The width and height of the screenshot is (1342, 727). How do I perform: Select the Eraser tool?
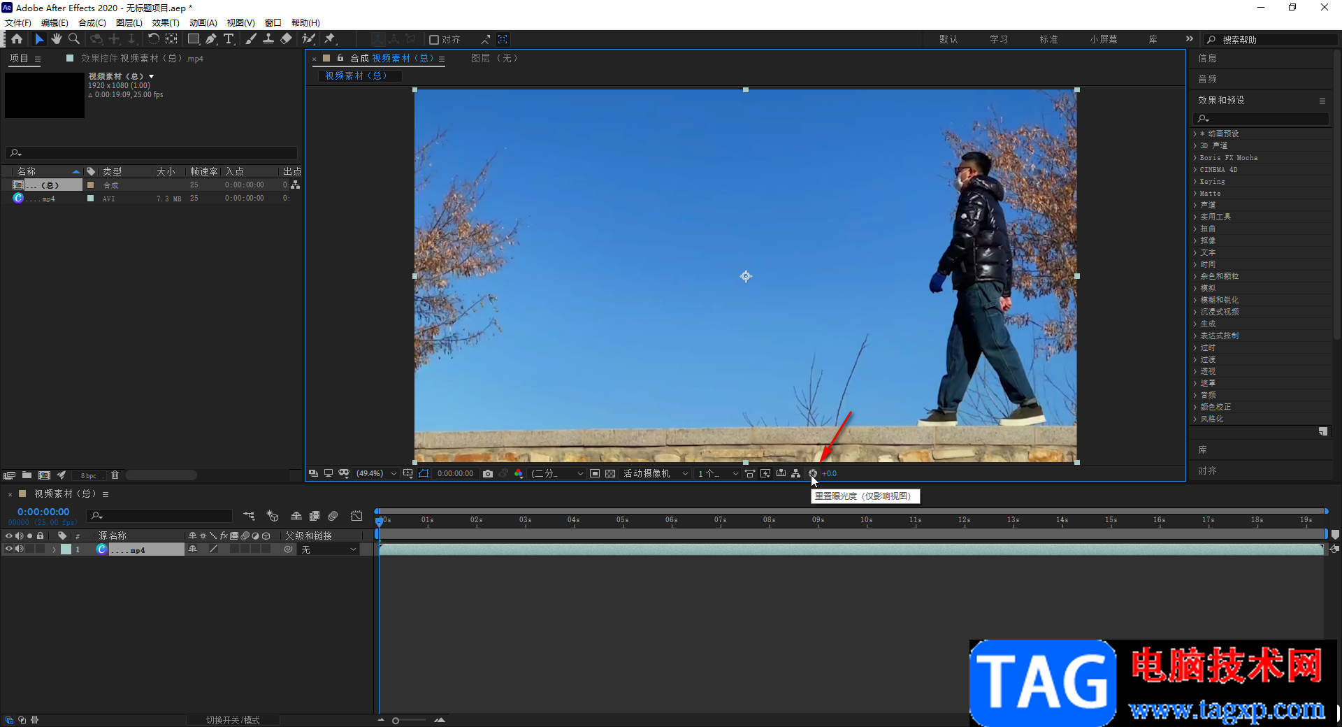286,39
